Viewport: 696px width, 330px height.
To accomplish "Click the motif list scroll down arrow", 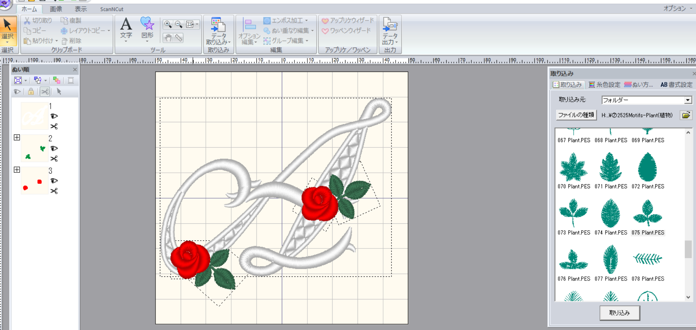I will coord(688,297).
